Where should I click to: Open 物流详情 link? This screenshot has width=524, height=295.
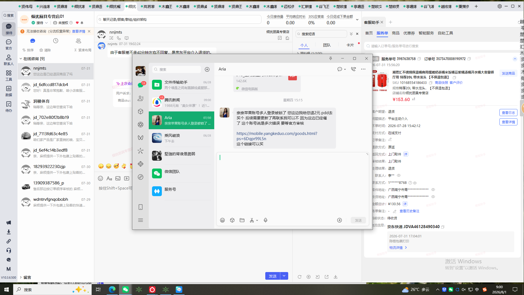click(398, 247)
